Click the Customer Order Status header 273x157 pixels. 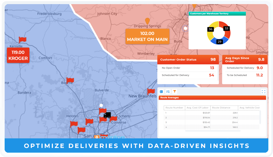tap(188, 59)
